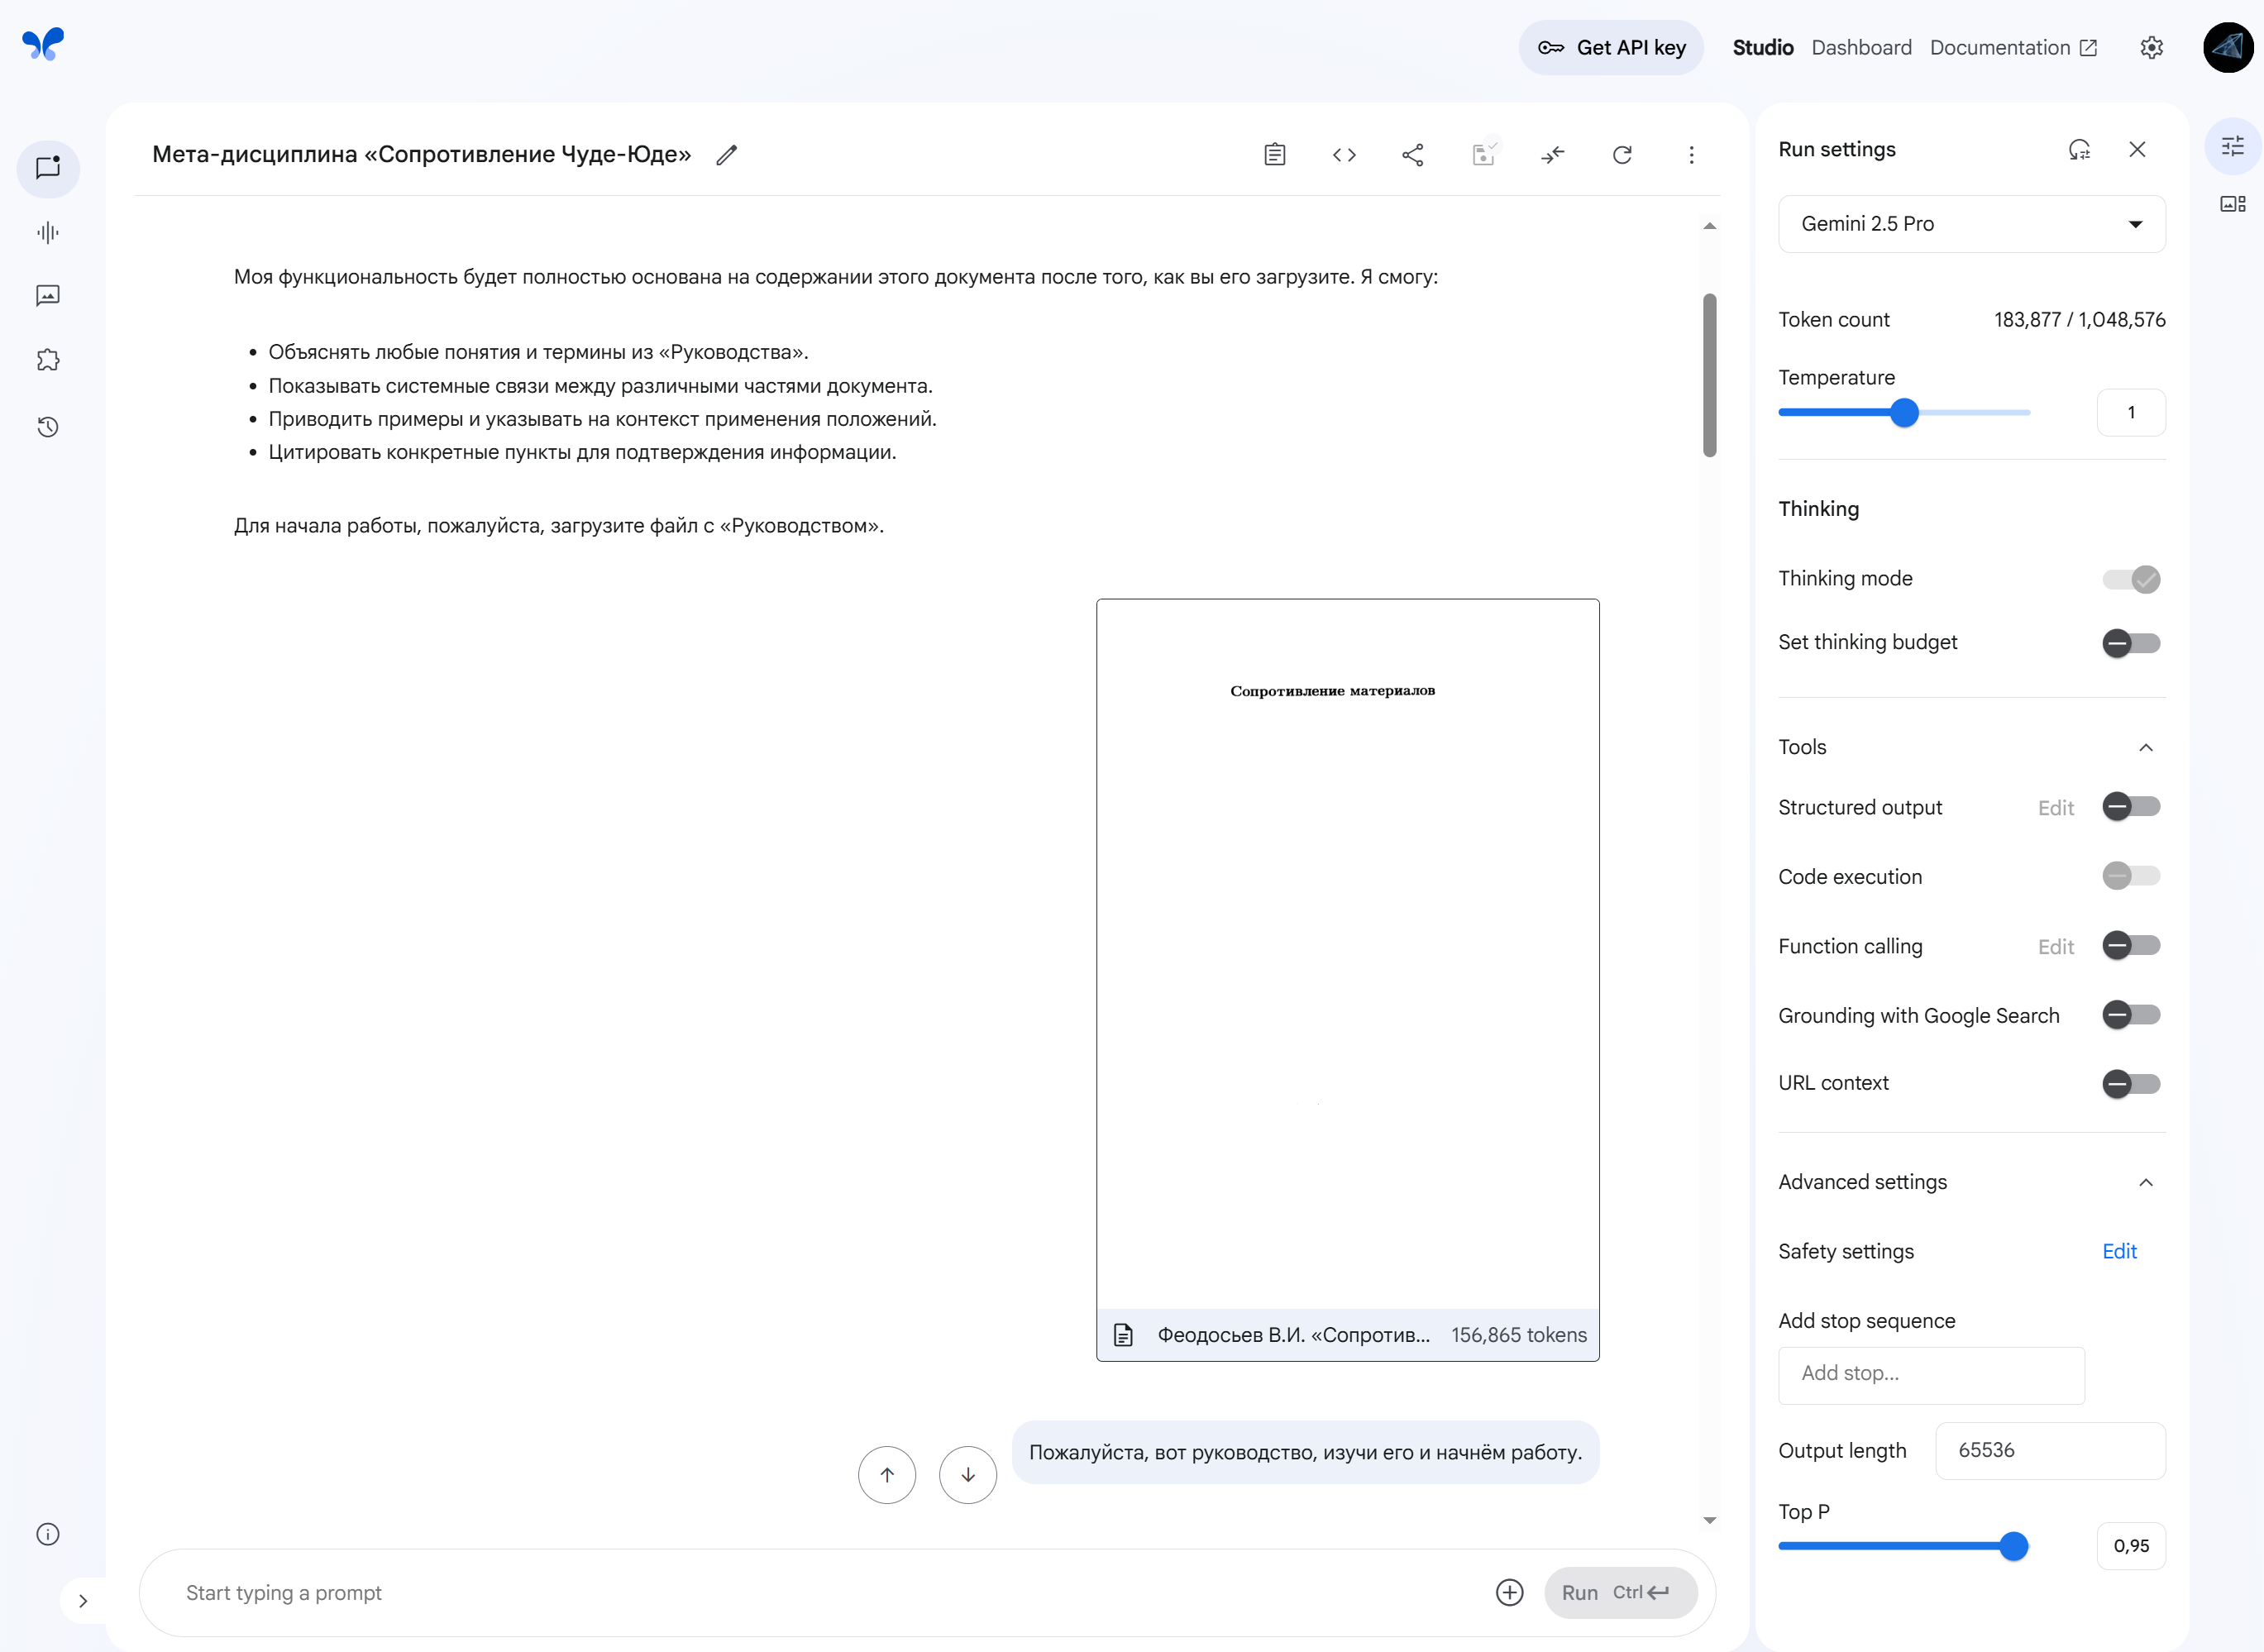This screenshot has width=2264, height=1652.
Task: Open the Gemini 2.5 Pro model dropdown
Action: pyautogui.click(x=1971, y=224)
